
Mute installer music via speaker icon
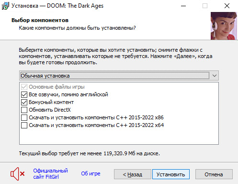(x=17, y=174)
